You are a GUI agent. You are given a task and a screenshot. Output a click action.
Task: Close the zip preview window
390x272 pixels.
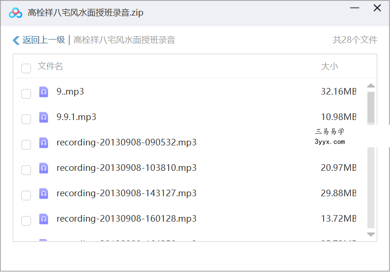click(x=377, y=8)
